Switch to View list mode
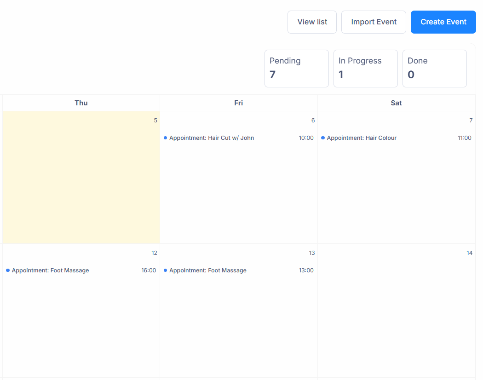This screenshot has height=380, width=483. [312, 22]
